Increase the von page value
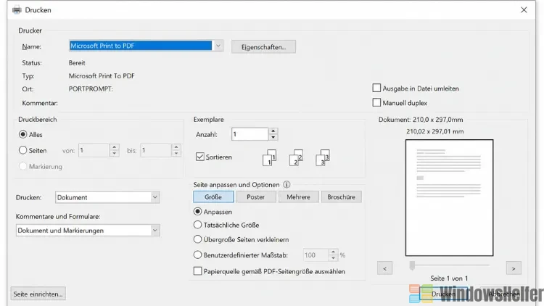 tap(114, 147)
